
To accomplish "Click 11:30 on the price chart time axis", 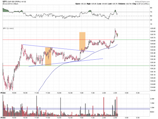I will coord(48,93).
